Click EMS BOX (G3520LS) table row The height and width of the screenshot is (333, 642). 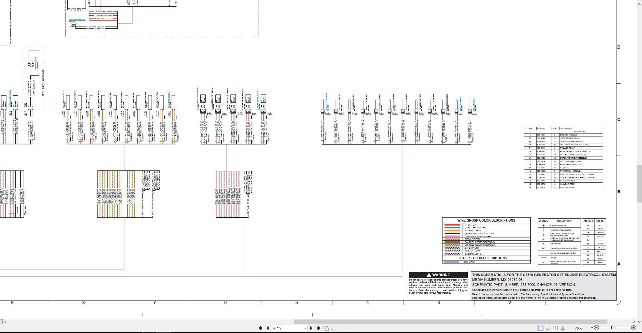tap(563, 135)
